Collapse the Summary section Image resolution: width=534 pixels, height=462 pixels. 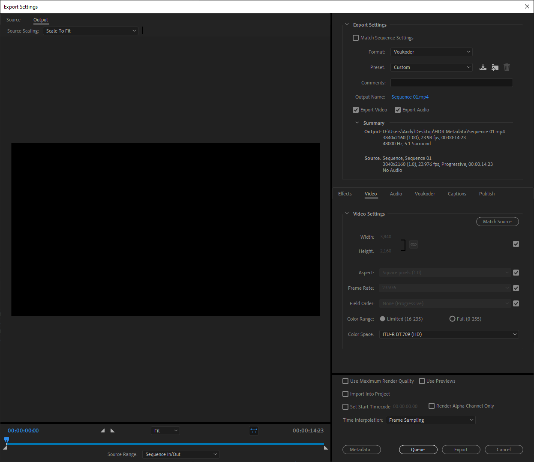click(357, 123)
